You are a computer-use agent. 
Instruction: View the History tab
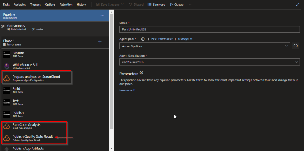81,5
